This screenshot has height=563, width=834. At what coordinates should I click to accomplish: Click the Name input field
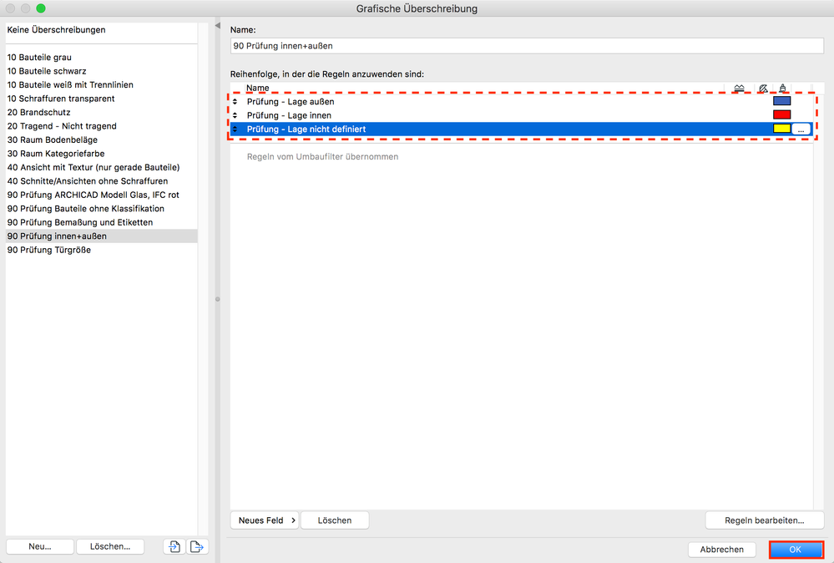tap(527, 46)
